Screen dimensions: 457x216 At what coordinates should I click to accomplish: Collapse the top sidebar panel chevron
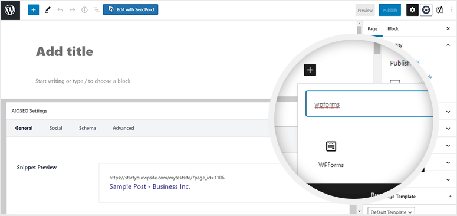(x=448, y=45)
